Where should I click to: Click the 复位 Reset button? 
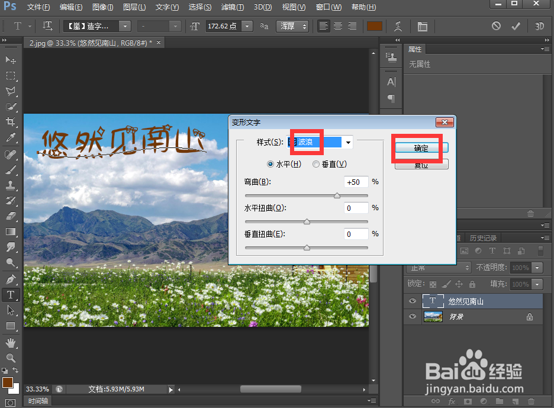pos(421,165)
